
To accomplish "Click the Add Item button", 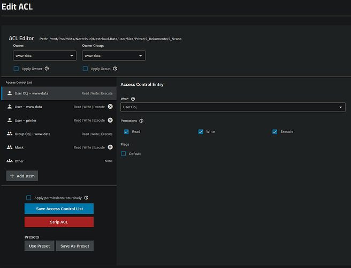I will [22, 176].
